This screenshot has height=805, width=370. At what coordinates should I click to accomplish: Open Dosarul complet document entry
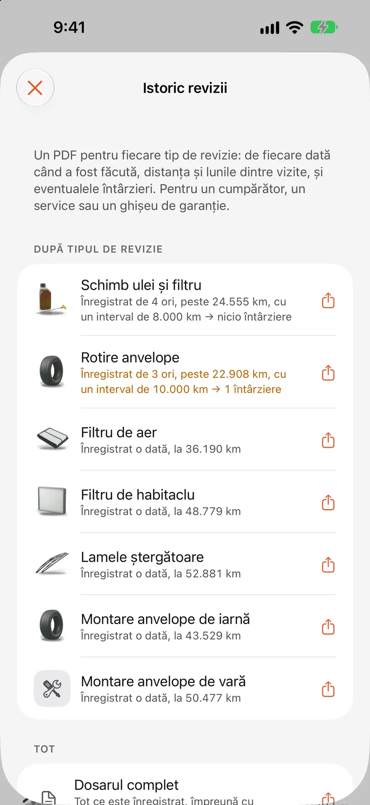coord(185,785)
